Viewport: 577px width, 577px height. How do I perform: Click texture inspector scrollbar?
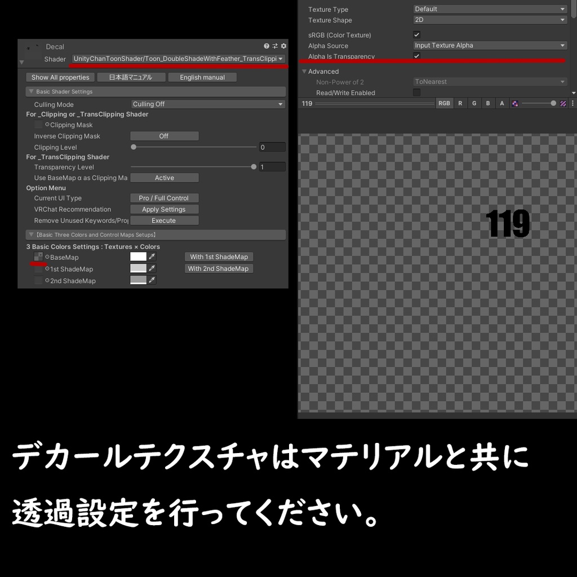point(574,9)
